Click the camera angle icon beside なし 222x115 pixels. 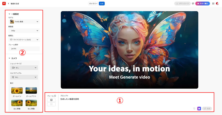(13, 77)
